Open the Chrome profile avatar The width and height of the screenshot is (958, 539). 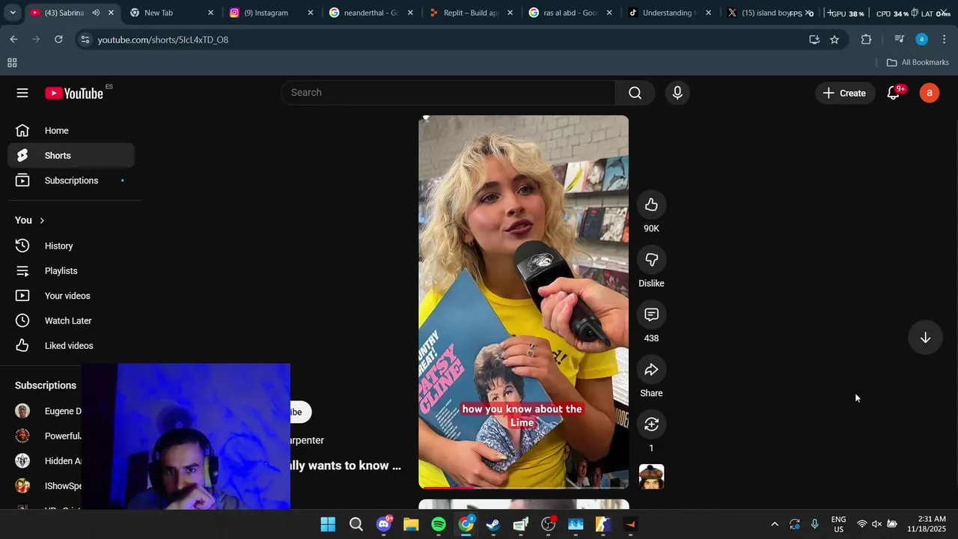tap(921, 39)
